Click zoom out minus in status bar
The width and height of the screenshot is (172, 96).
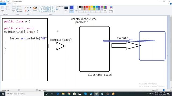tap(157, 90)
